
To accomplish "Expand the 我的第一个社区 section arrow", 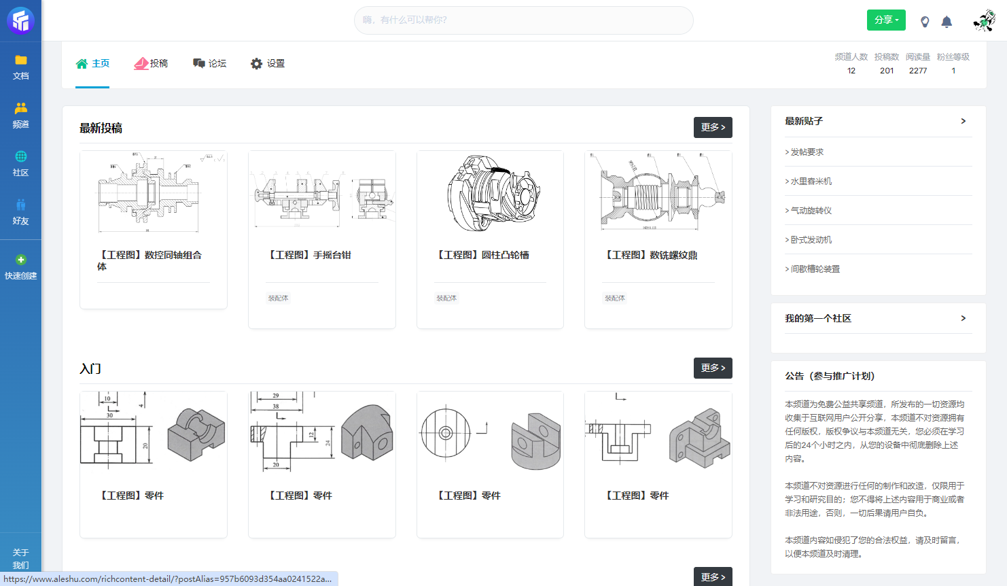I will (x=963, y=318).
